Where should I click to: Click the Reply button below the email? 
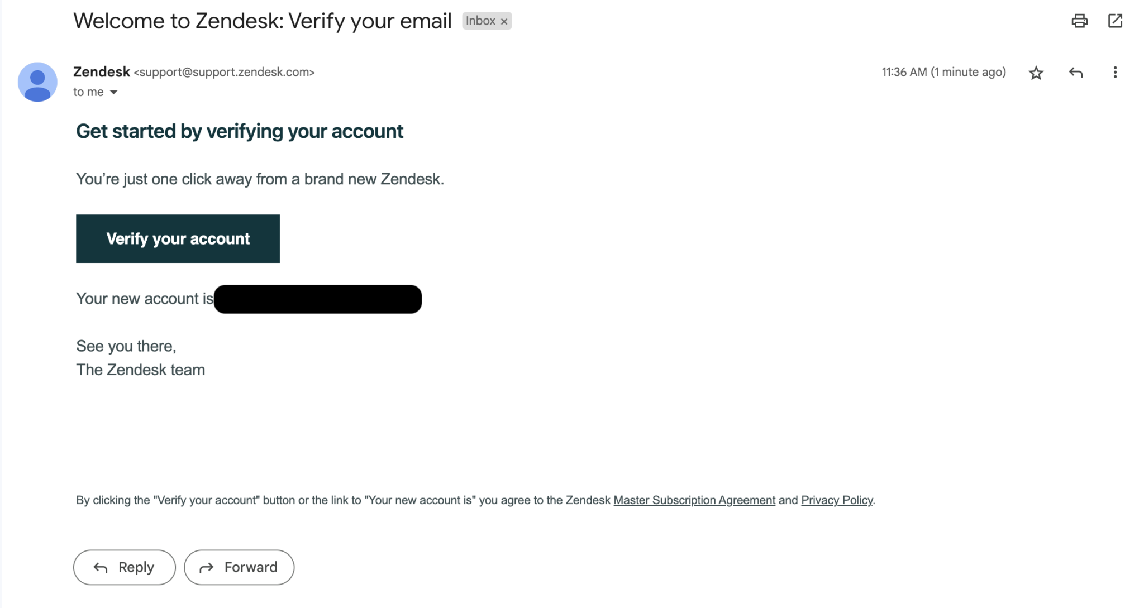pyautogui.click(x=124, y=567)
